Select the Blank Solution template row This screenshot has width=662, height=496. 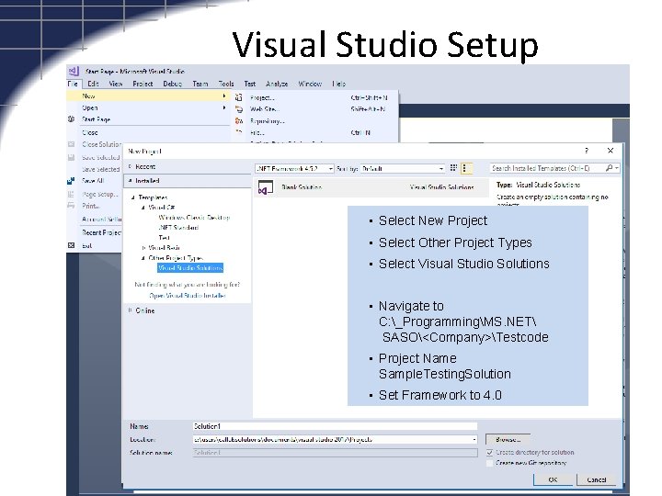click(x=371, y=187)
